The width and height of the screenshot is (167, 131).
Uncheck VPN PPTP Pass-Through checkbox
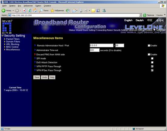click(x=152, y=66)
